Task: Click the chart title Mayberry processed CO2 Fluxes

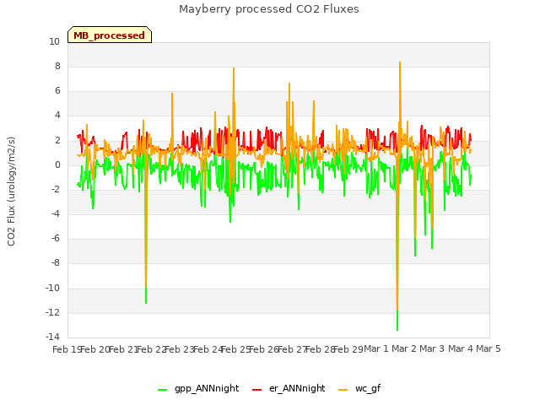Action: [x=269, y=9]
